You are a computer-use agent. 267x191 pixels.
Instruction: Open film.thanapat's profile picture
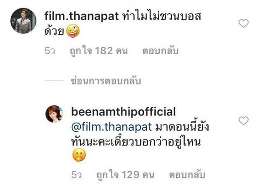click(23, 21)
